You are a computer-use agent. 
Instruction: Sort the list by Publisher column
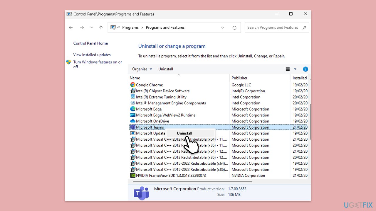pos(239,78)
